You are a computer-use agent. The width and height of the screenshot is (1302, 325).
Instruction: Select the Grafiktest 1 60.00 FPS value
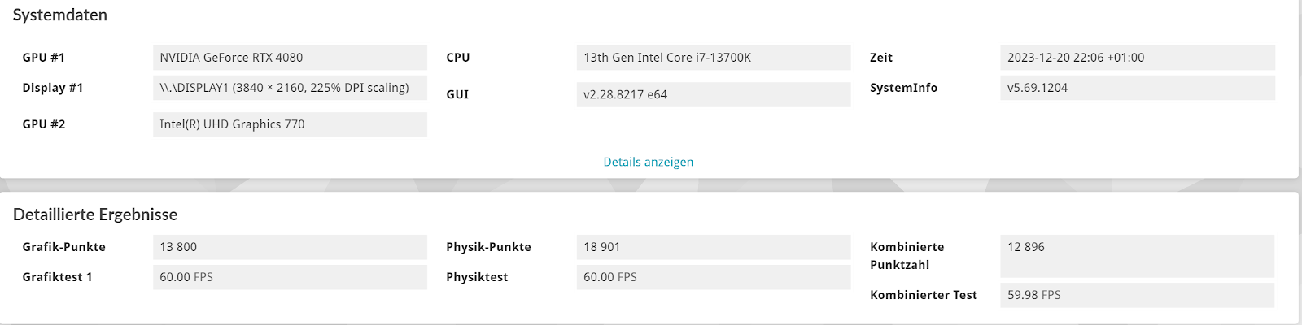tap(290, 277)
